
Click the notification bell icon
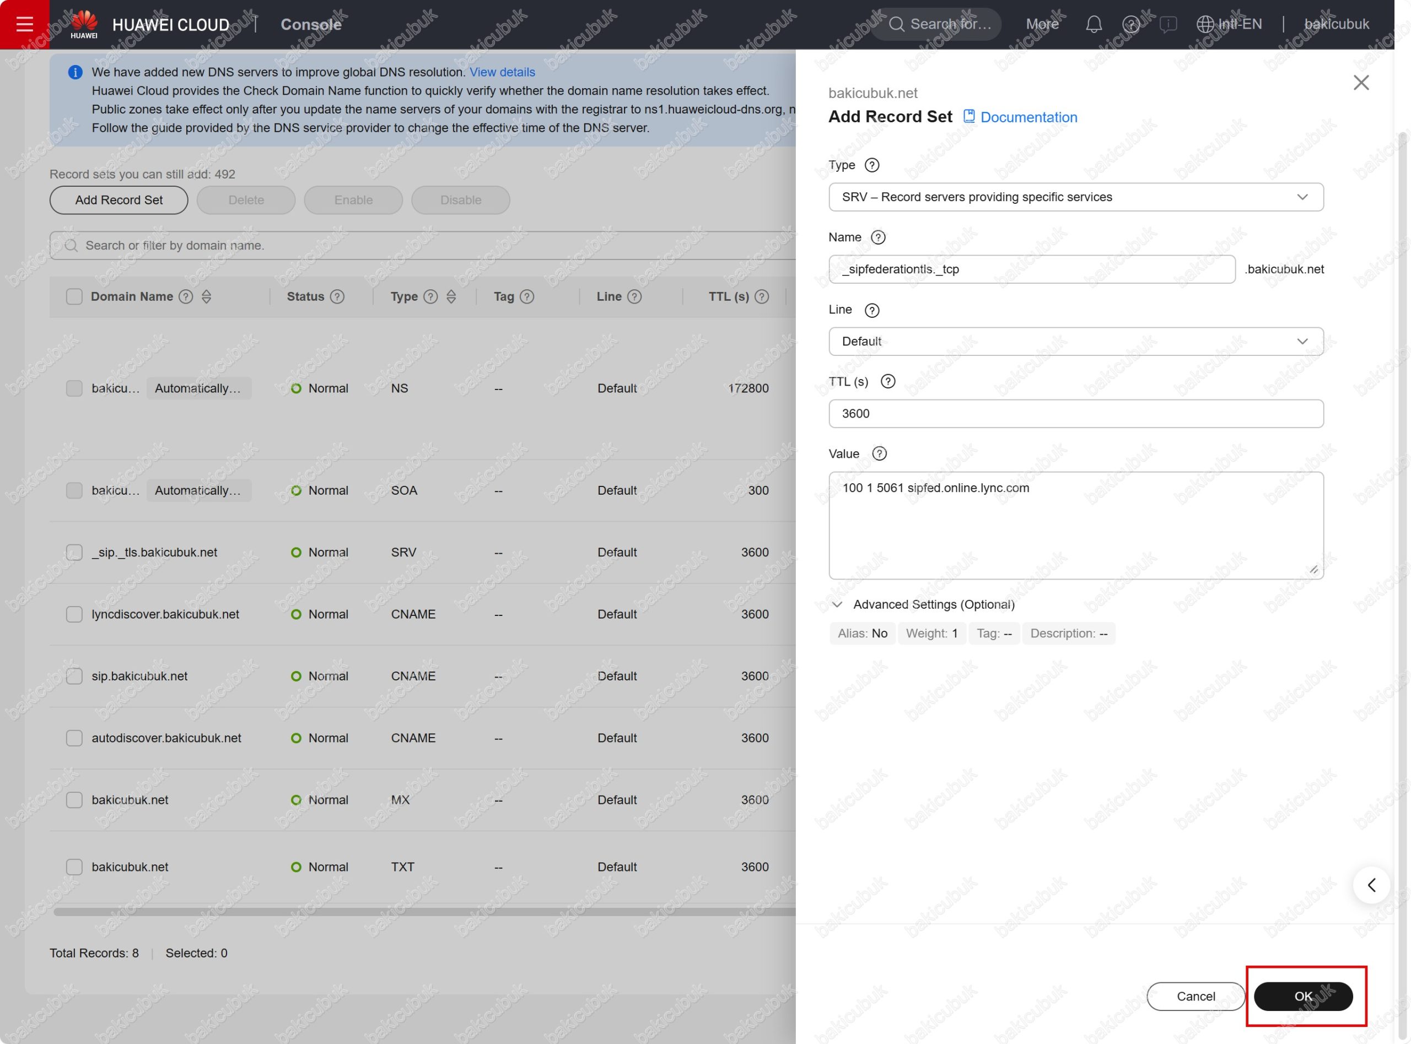[1094, 24]
